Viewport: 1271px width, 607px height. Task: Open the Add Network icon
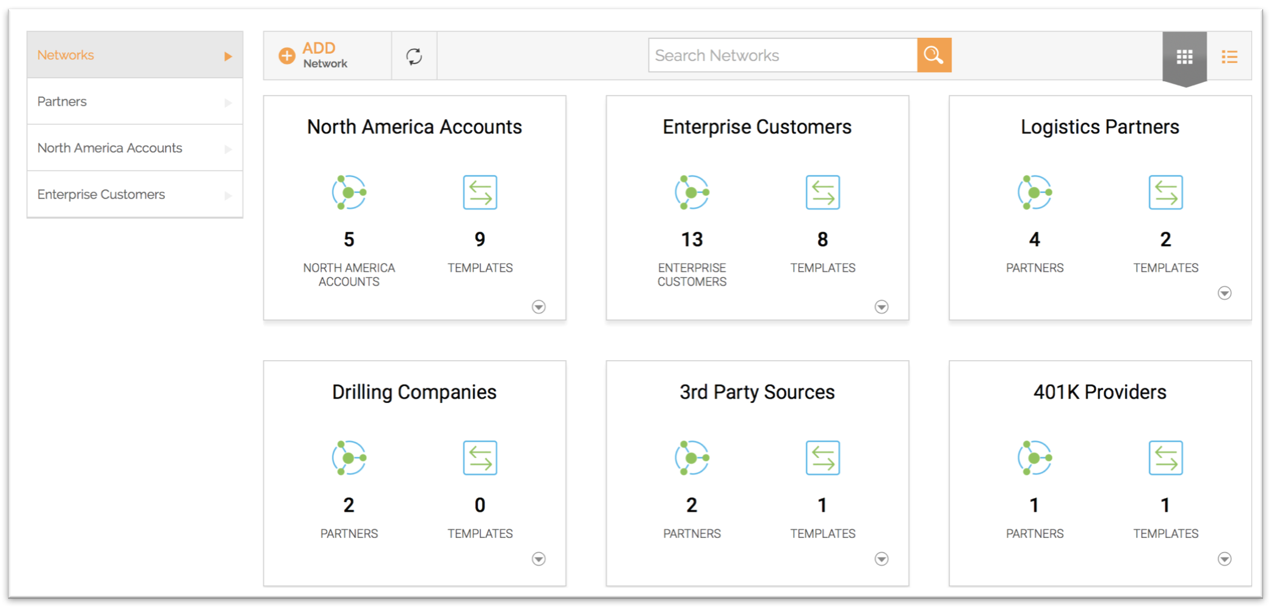[x=287, y=55]
